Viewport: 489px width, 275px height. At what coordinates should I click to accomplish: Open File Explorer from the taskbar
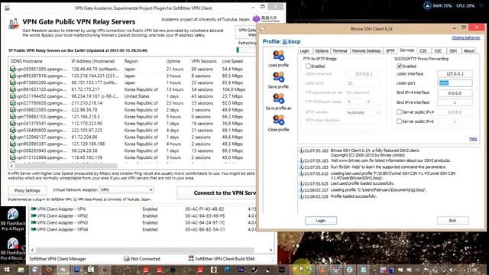point(21,270)
